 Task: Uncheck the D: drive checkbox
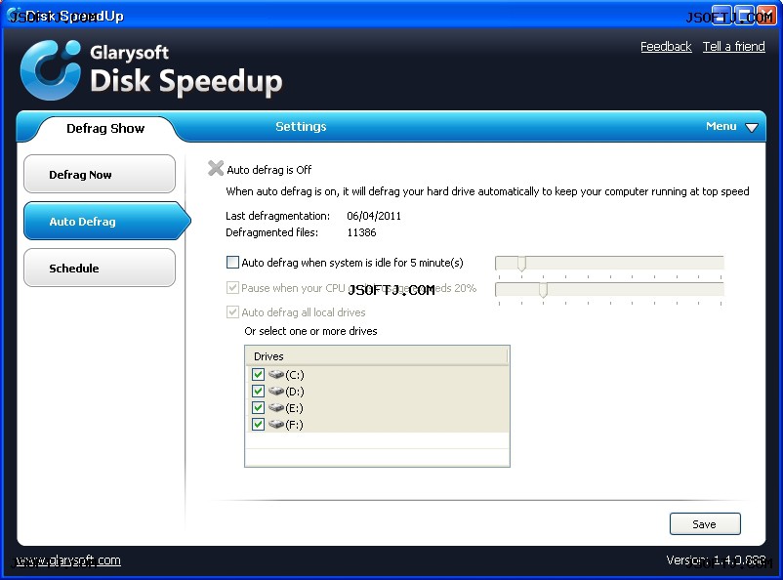click(x=258, y=391)
